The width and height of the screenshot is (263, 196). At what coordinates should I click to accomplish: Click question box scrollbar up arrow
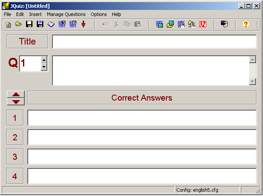point(253,60)
